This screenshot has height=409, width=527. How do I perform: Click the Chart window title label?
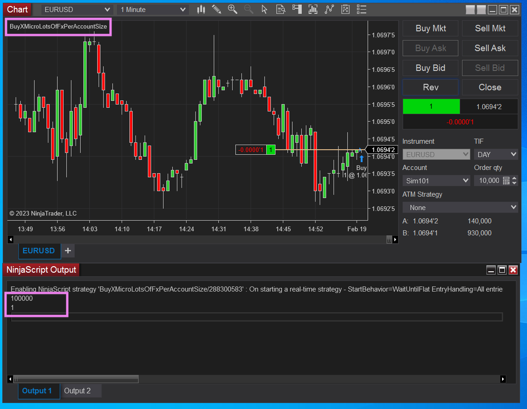(17, 9)
